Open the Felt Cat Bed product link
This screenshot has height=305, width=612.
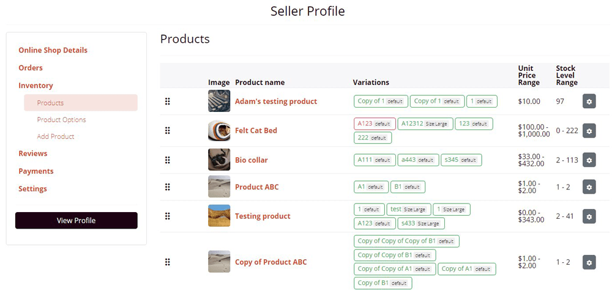coord(256,131)
